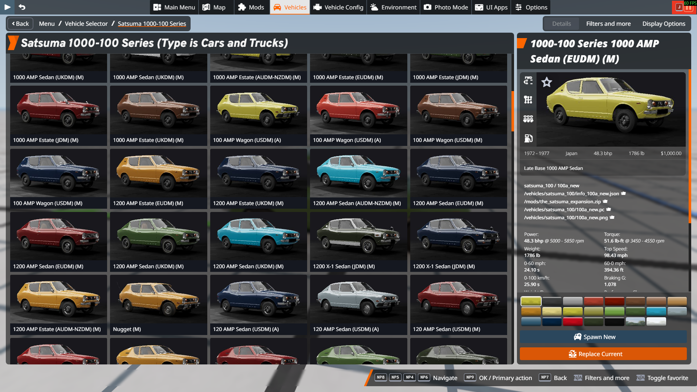Screen dimensions: 697x392
Task: Open Filters and more panel
Action: click(x=608, y=24)
